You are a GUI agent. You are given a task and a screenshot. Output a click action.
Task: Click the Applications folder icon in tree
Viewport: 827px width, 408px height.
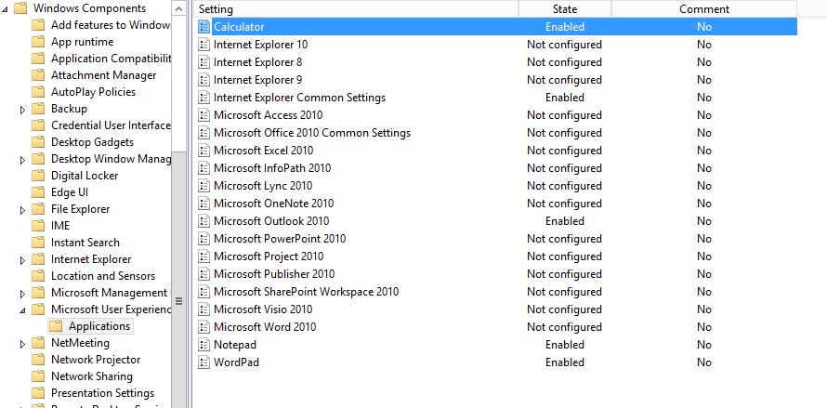click(56, 326)
